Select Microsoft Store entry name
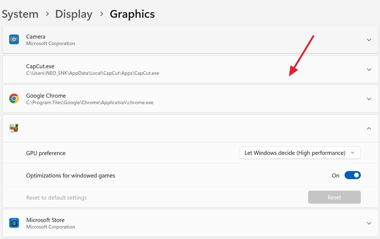Viewport: 380px width, 239px height. click(x=45, y=220)
